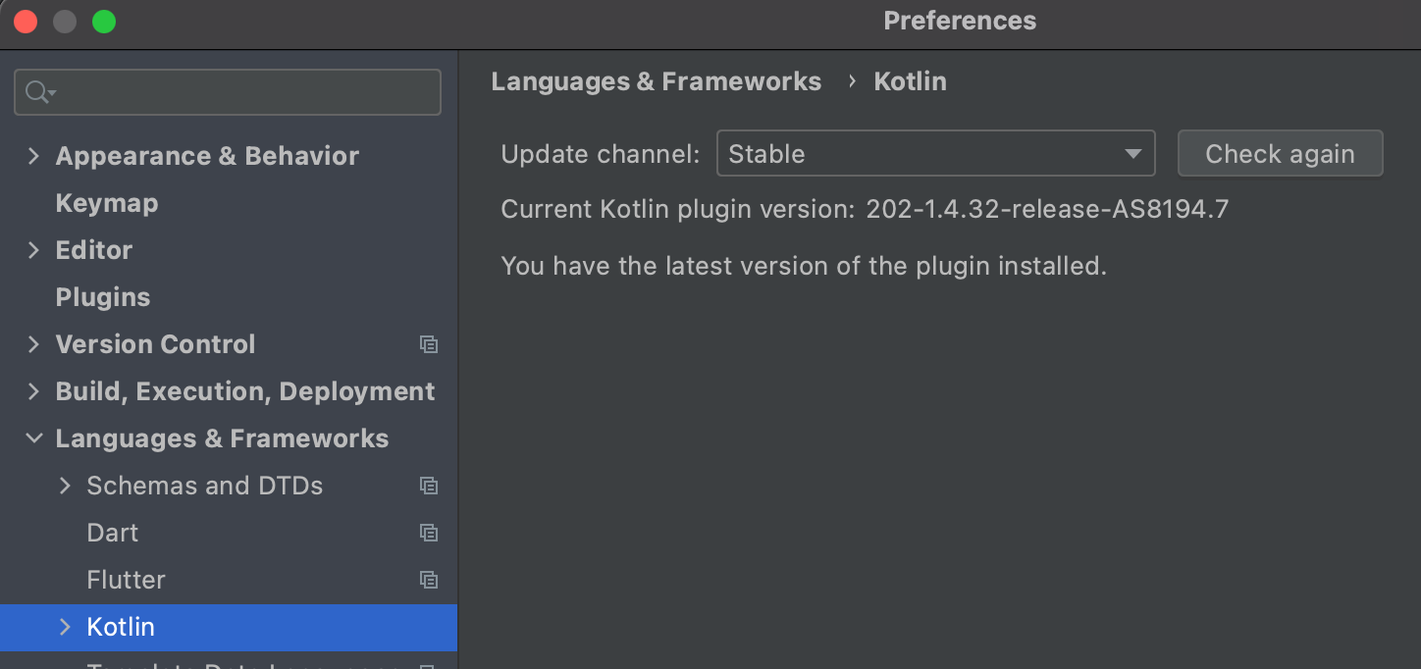Expand Build, Execution, Deployment settings
Viewport: 1421px width, 669px height.
[34, 391]
